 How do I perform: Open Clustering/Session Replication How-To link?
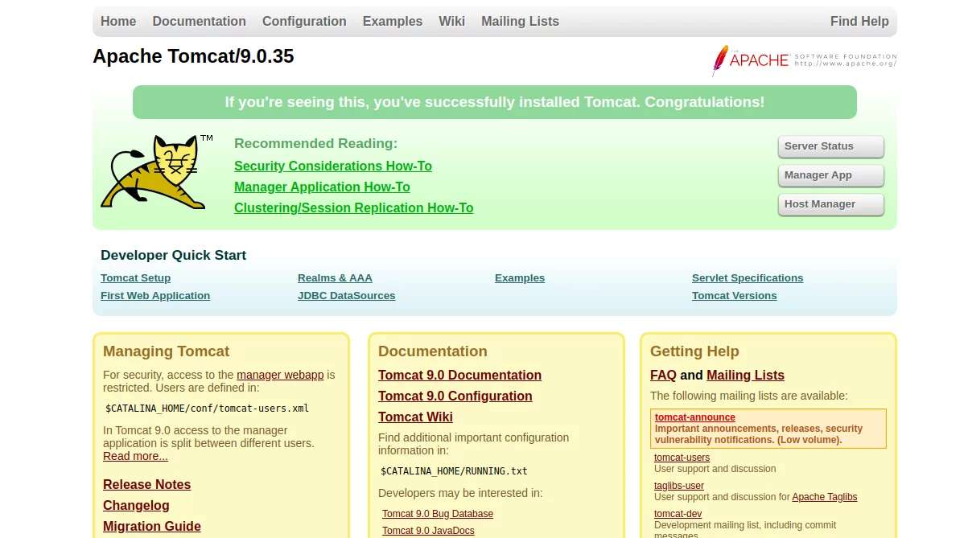click(x=353, y=208)
